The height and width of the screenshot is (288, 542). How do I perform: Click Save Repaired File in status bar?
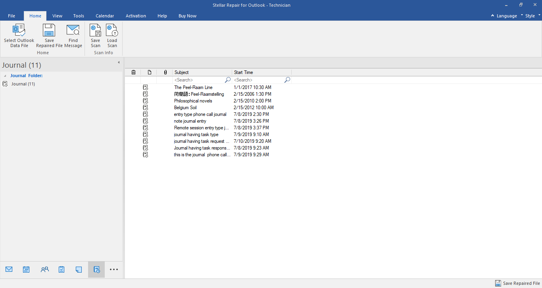(x=518, y=283)
